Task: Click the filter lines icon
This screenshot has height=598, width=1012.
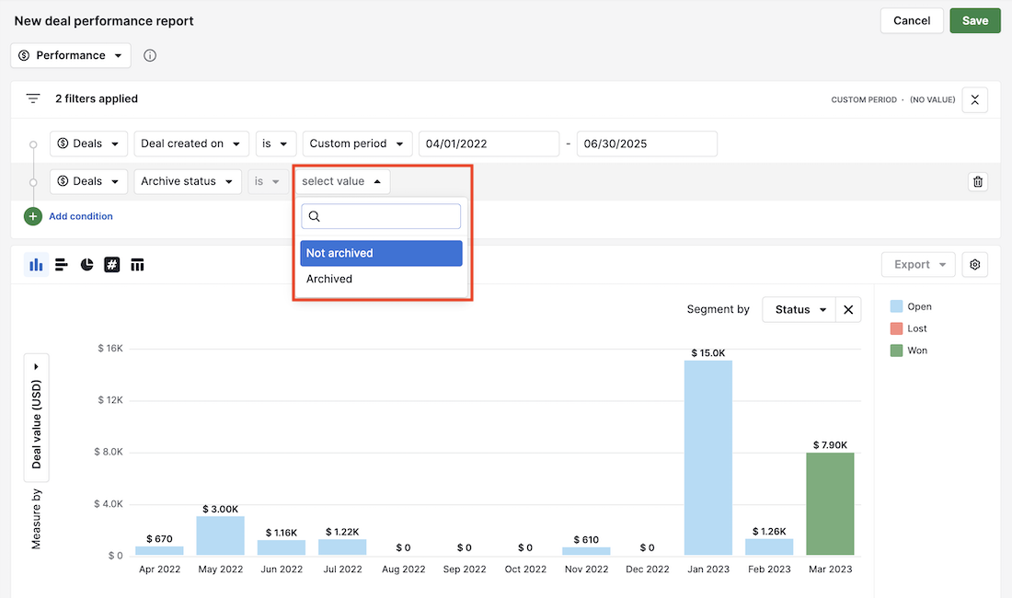Action: click(33, 98)
